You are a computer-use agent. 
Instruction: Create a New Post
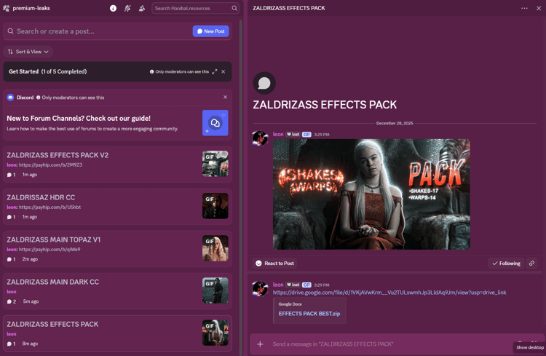(x=210, y=31)
